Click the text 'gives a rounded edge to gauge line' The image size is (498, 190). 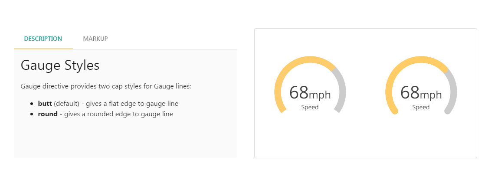pyautogui.click(x=118, y=114)
